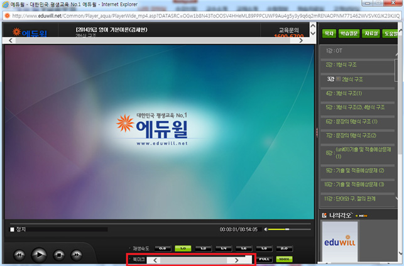Set playback speed to 1.4
Viewport: 404px width, 266px height.
tap(223, 248)
